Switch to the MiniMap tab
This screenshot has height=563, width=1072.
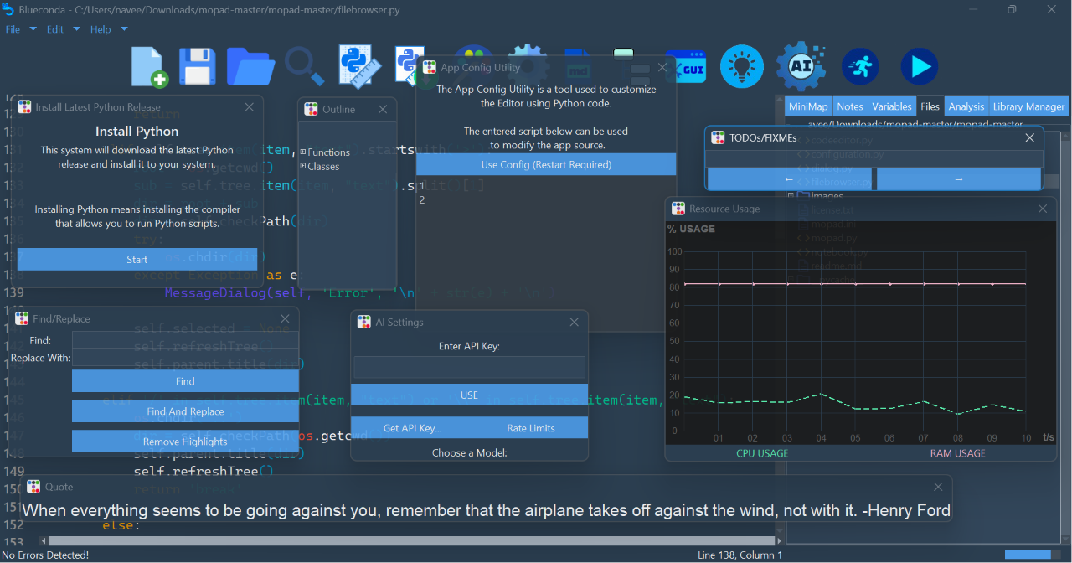pos(808,106)
